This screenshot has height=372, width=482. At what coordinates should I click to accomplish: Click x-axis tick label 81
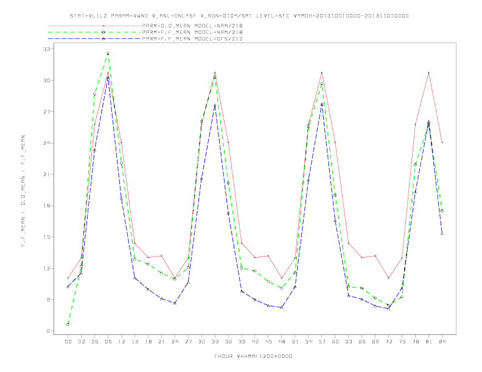pyautogui.click(x=429, y=342)
